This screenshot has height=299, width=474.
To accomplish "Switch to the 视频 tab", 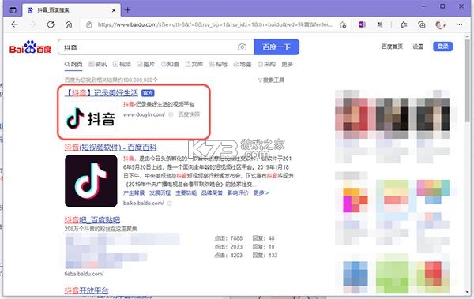I will click(122, 64).
